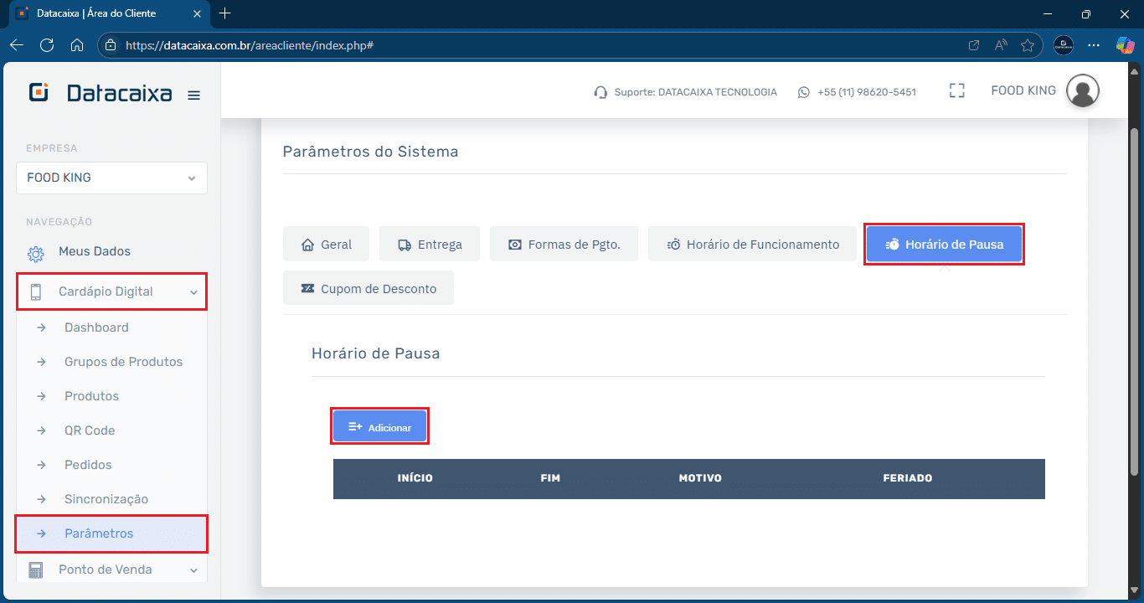Click the Adicionar button

click(380, 427)
